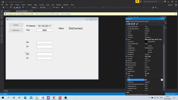Click the IP Address text box
The image size is (178, 100).
pos(44,26)
